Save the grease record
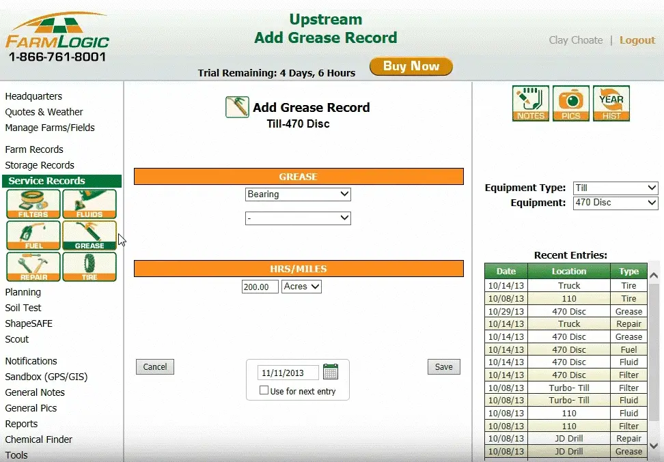This screenshot has width=664, height=462. [x=444, y=367]
